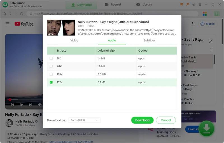Open the YouTube hamburger menu

[x=8, y=24]
